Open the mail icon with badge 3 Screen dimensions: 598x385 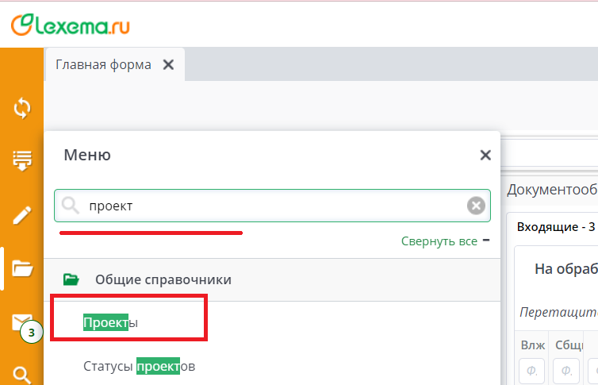point(22,322)
